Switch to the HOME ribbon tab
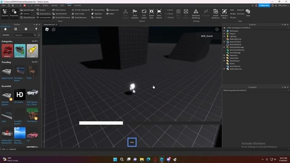 click(37, 5)
